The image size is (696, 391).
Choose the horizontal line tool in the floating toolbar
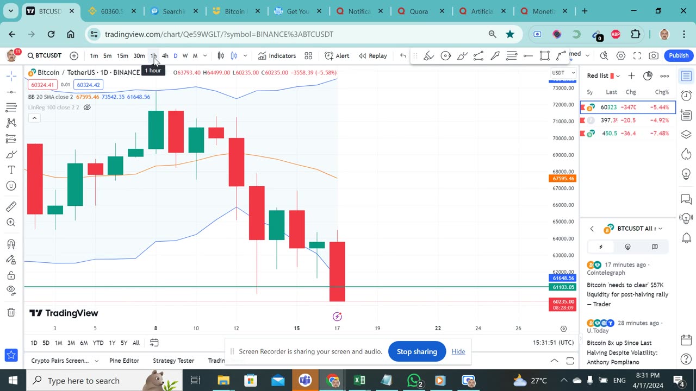click(x=528, y=55)
